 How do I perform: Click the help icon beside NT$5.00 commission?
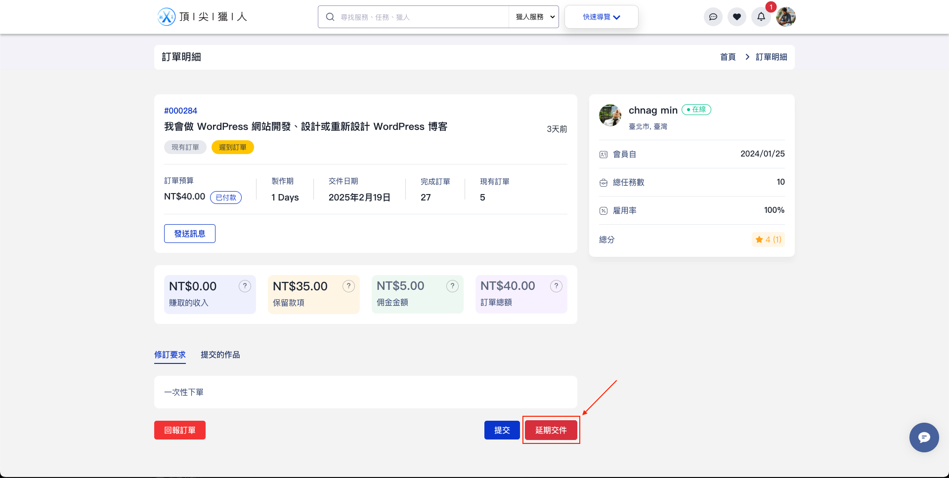(452, 286)
